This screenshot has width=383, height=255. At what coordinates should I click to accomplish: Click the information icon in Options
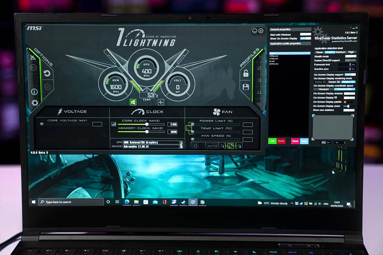[34, 92]
